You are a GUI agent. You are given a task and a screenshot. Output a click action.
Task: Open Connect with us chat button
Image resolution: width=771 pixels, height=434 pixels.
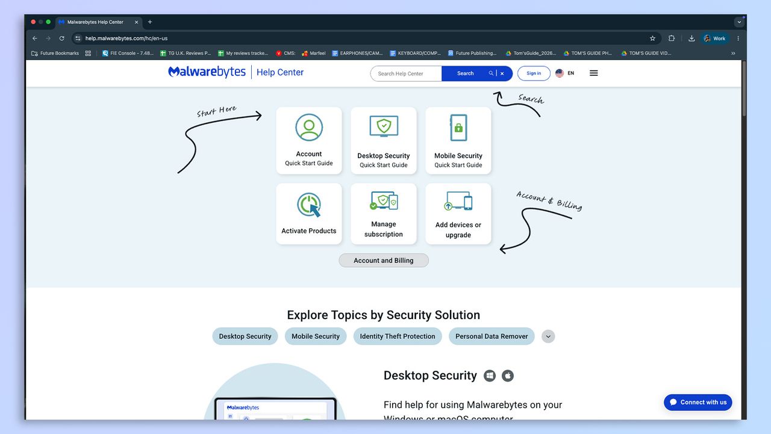click(x=698, y=402)
